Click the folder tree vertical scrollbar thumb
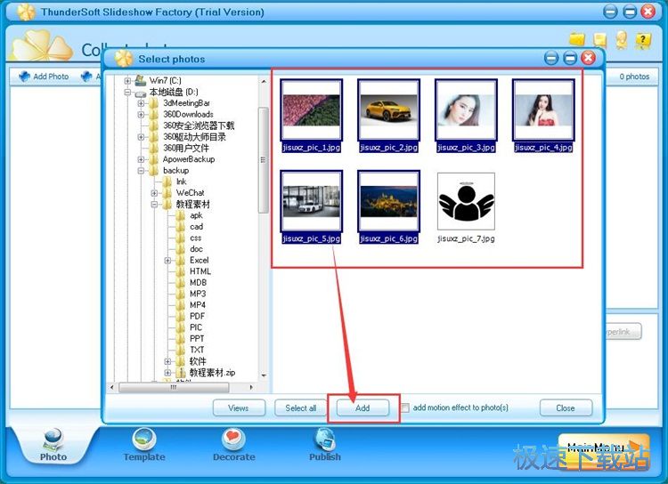This screenshot has height=484, width=668. point(264,160)
